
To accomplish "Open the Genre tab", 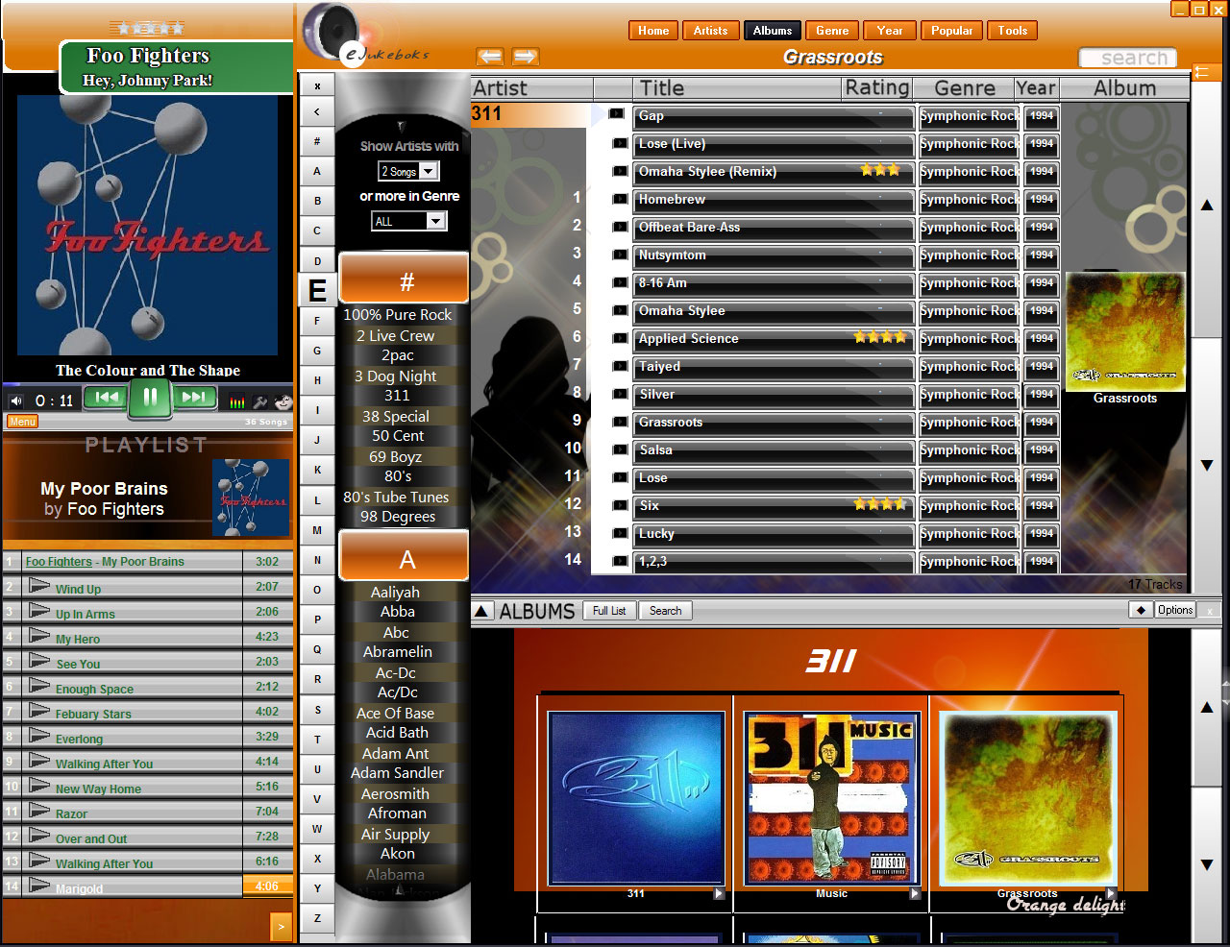I will pyautogui.click(x=832, y=31).
